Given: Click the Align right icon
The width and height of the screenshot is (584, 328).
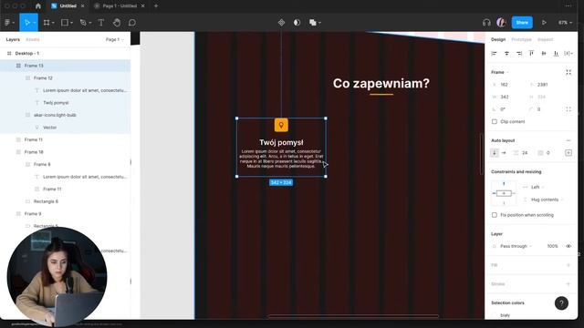Looking at the screenshot, I should coord(519,54).
